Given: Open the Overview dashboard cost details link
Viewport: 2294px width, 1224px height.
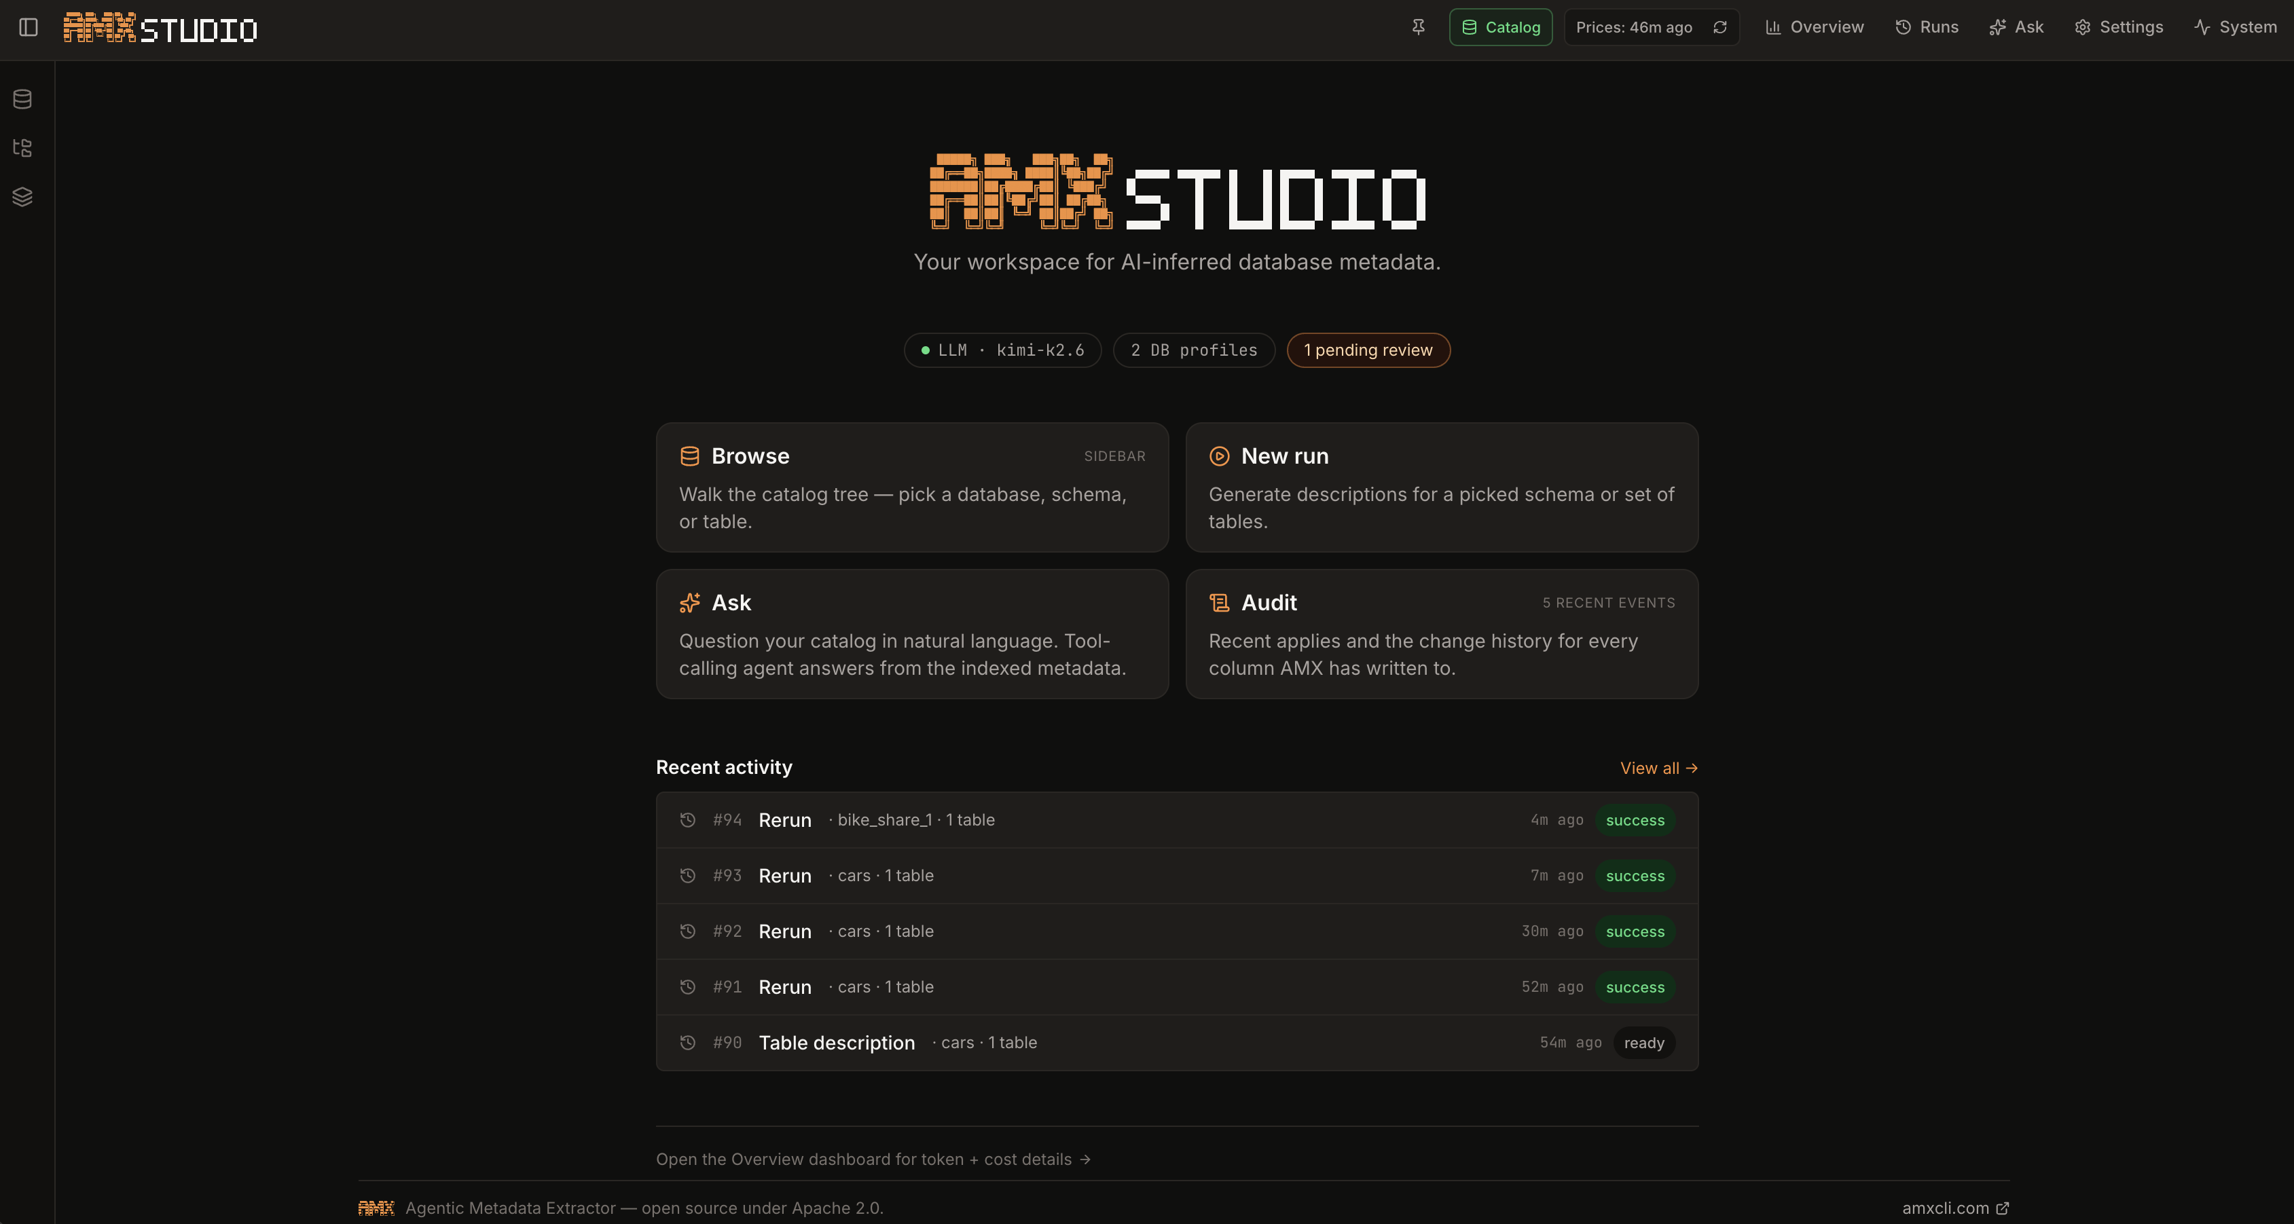Looking at the screenshot, I should coord(873,1159).
